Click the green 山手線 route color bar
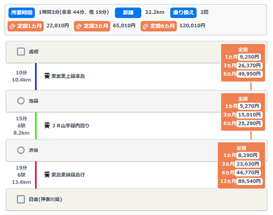The height and width of the screenshot is (215, 273). [36, 126]
